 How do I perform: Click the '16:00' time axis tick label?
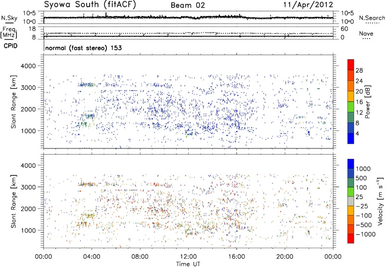(236, 257)
